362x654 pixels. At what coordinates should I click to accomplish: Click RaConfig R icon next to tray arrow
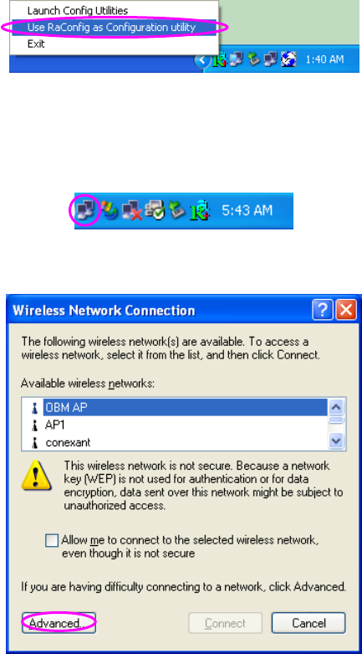point(219,60)
